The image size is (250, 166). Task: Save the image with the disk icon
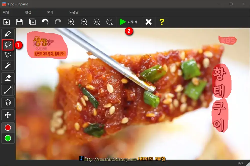pos(19,22)
